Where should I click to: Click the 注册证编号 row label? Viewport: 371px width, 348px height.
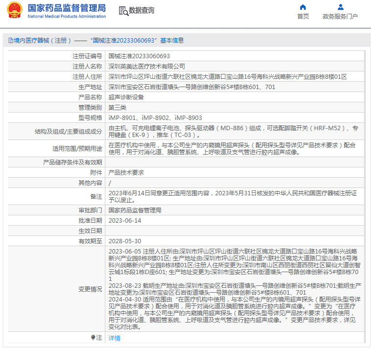point(87,56)
